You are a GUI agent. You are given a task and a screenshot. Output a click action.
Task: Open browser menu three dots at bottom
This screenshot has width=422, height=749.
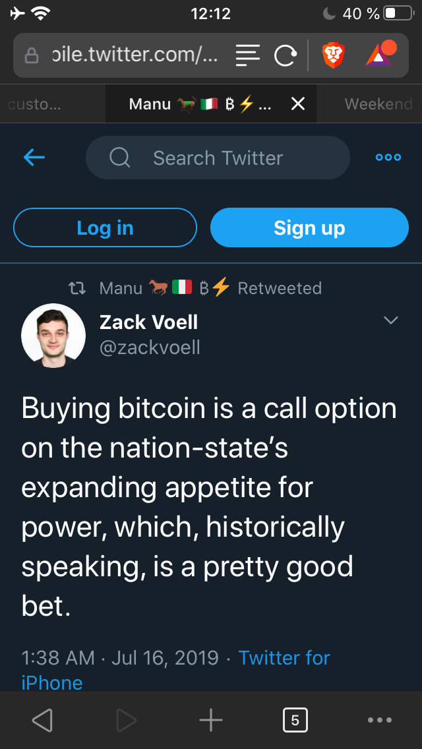(x=380, y=720)
